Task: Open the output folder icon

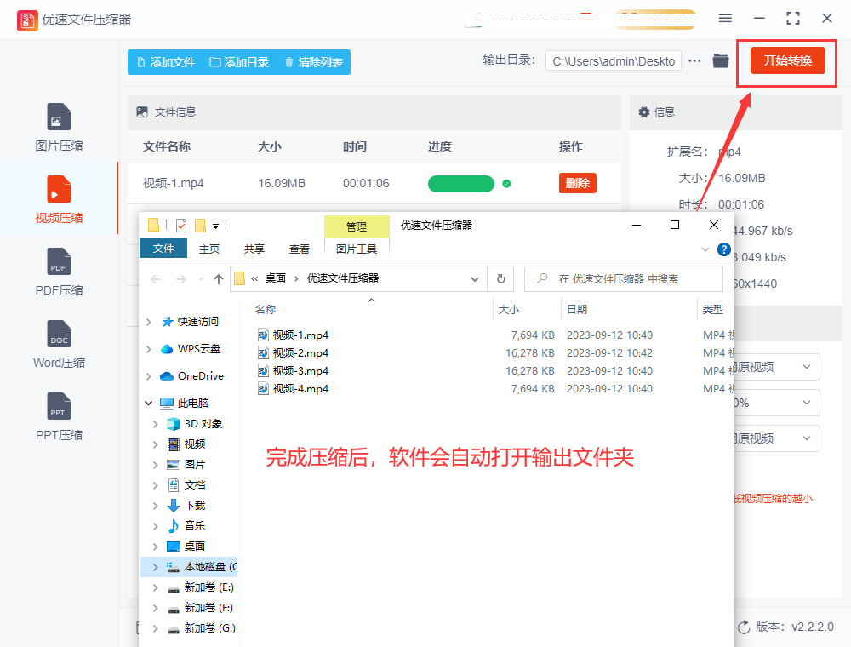Action: tap(720, 60)
